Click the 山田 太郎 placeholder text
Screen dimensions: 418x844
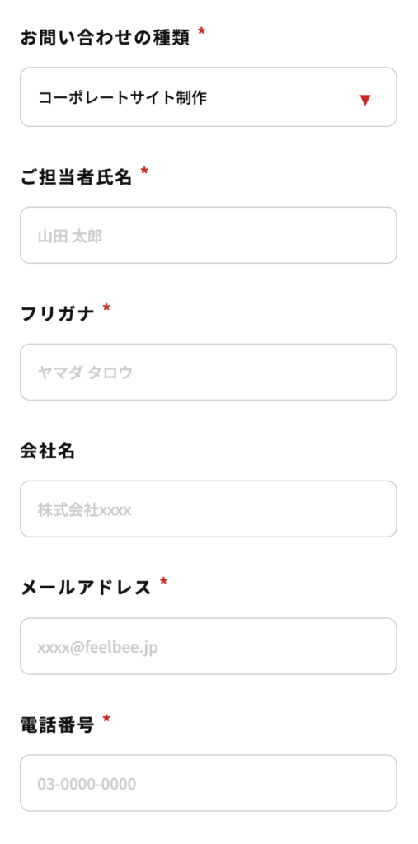click(70, 236)
